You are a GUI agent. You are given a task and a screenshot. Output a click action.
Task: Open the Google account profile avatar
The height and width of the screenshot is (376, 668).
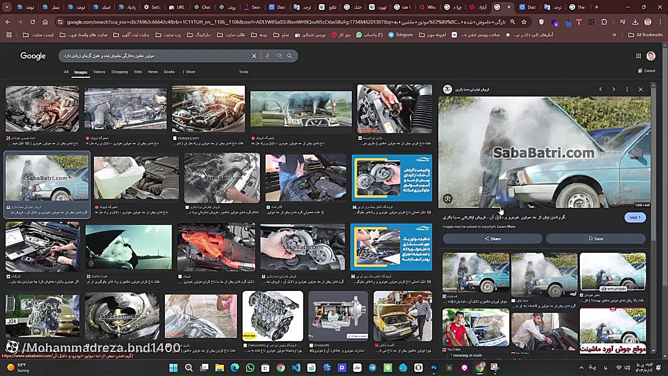[x=651, y=56]
